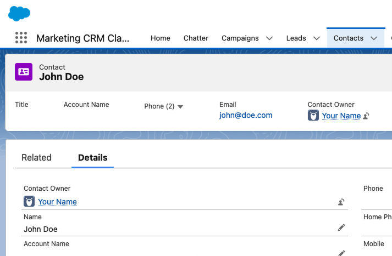Click the Home Ph label in right column
The image size is (392, 256).
pyautogui.click(x=378, y=217)
